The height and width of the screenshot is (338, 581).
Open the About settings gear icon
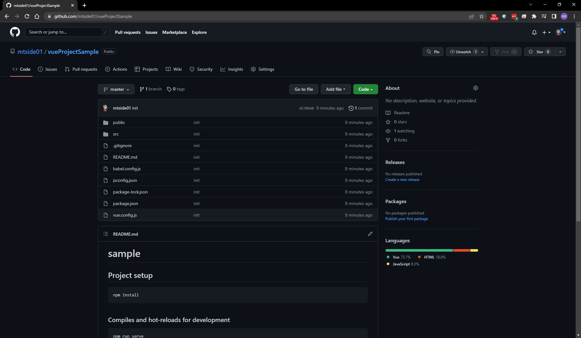click(476, 88)
